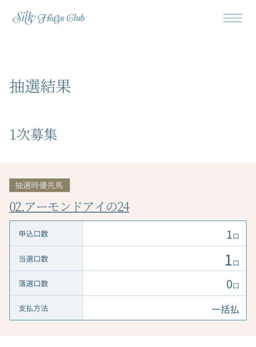Click the digits 24 ending the horse name
This screenshot has width=256, height=347.
pos(123,207)
